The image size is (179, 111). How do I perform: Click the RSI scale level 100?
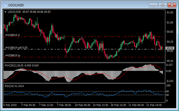[168, 86]
